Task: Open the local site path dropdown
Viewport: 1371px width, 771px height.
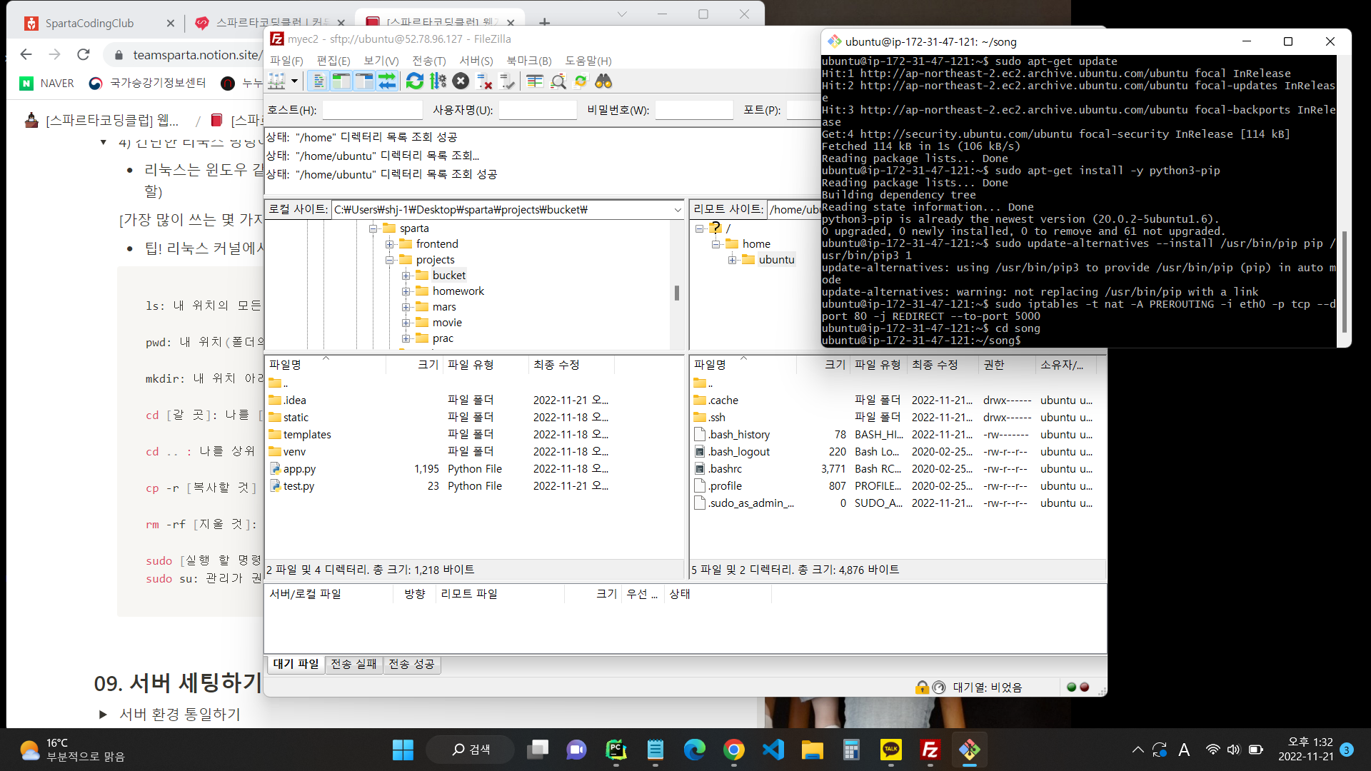Action: click(x=678, y=210)
